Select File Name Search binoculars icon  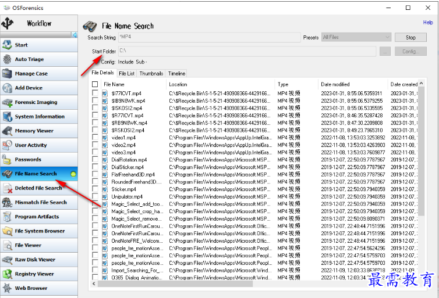7,174
